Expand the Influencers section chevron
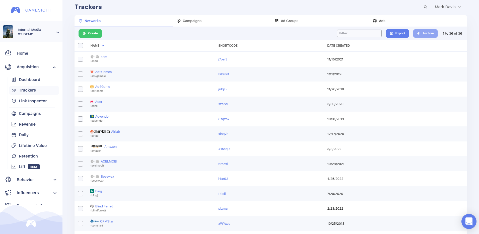The image size is (479, 234). (x=55, y=193)
